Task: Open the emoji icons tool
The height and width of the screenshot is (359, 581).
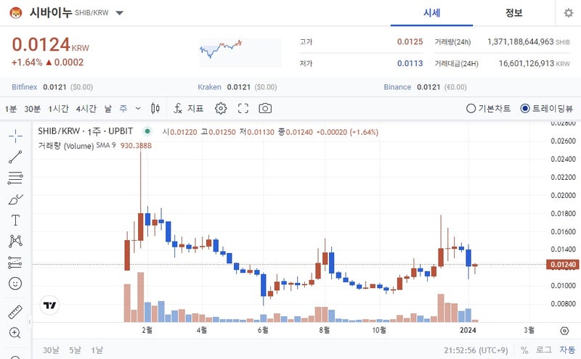Action: 15,284
